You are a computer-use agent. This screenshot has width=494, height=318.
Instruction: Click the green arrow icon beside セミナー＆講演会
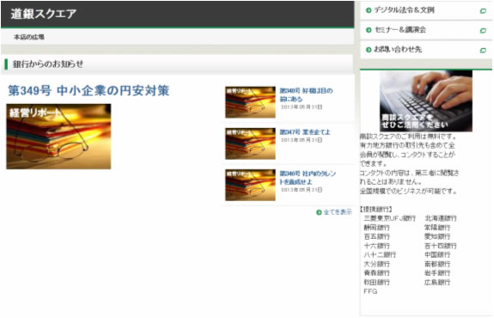(369, 30)
